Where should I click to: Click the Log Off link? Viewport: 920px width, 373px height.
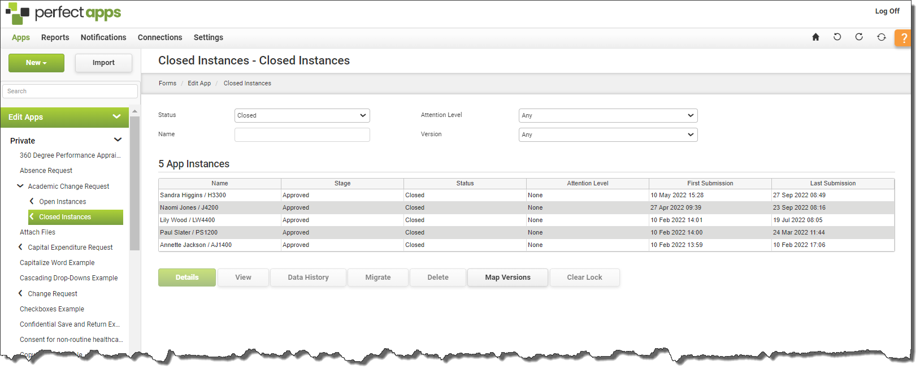[x=887, y=11]
